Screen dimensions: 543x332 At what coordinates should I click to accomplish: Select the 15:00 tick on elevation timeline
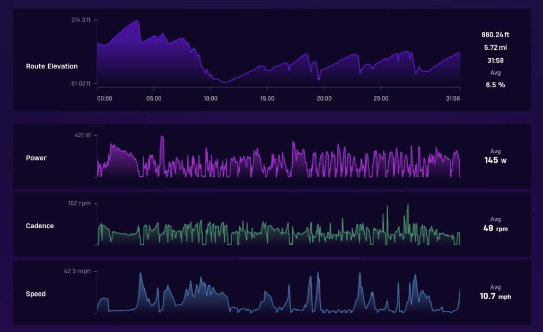pos(267,98)
